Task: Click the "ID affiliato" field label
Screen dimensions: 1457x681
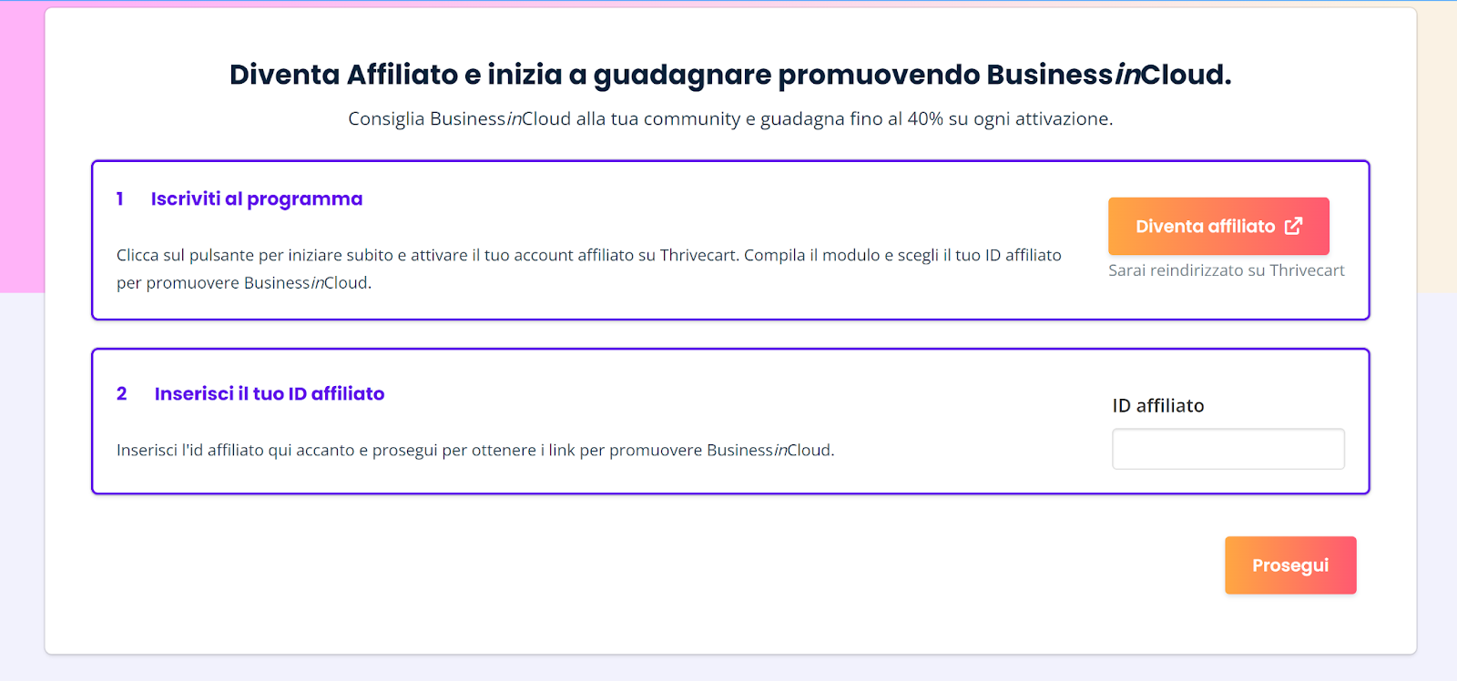Action: click(x=1157, y=406)
